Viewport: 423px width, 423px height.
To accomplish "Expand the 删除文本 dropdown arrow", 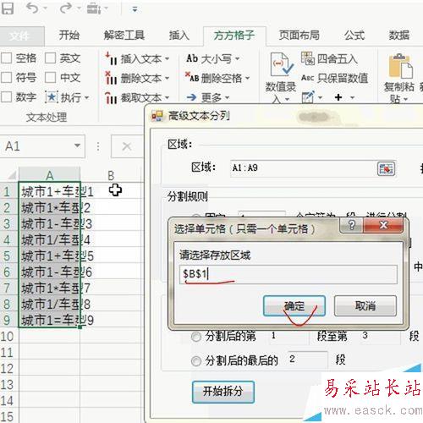I will [167, 78].
